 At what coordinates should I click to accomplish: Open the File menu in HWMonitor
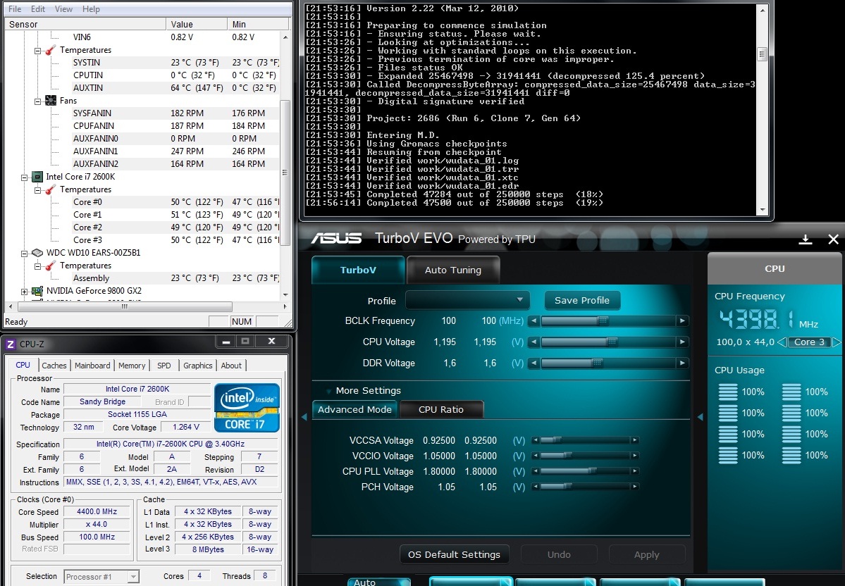point(15,8)
